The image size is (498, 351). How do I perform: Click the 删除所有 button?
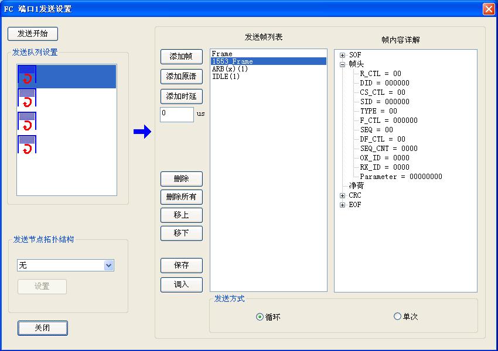click(181, 197)
